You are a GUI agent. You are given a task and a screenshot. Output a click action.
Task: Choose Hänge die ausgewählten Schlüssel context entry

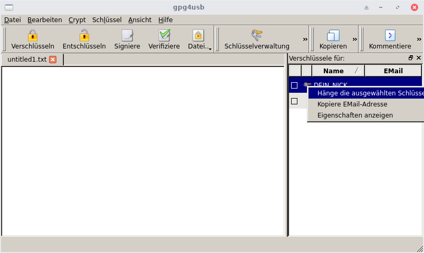tap(366, 93)
